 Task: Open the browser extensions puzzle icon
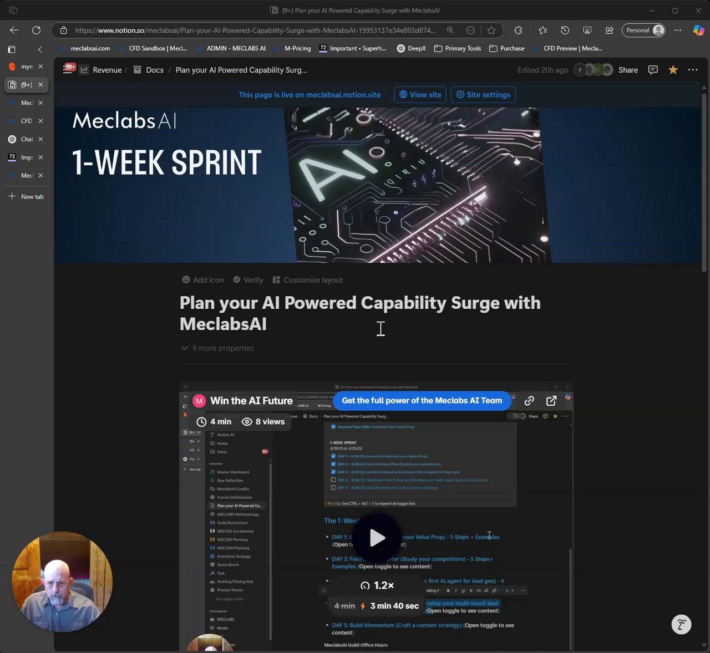[x=518, y=30]
